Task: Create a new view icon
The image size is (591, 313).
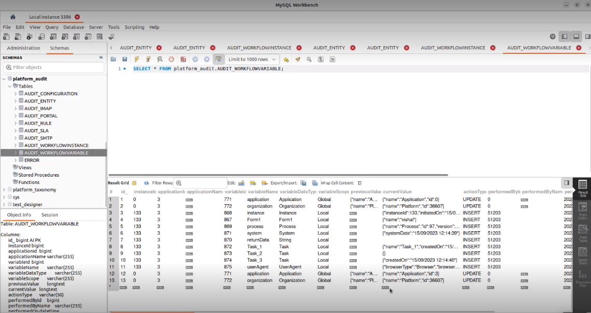Action: pos(65,37)
